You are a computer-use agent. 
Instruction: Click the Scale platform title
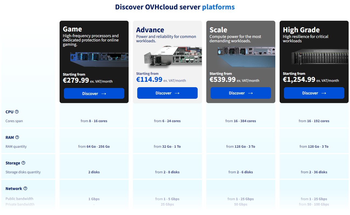point(218,30)
